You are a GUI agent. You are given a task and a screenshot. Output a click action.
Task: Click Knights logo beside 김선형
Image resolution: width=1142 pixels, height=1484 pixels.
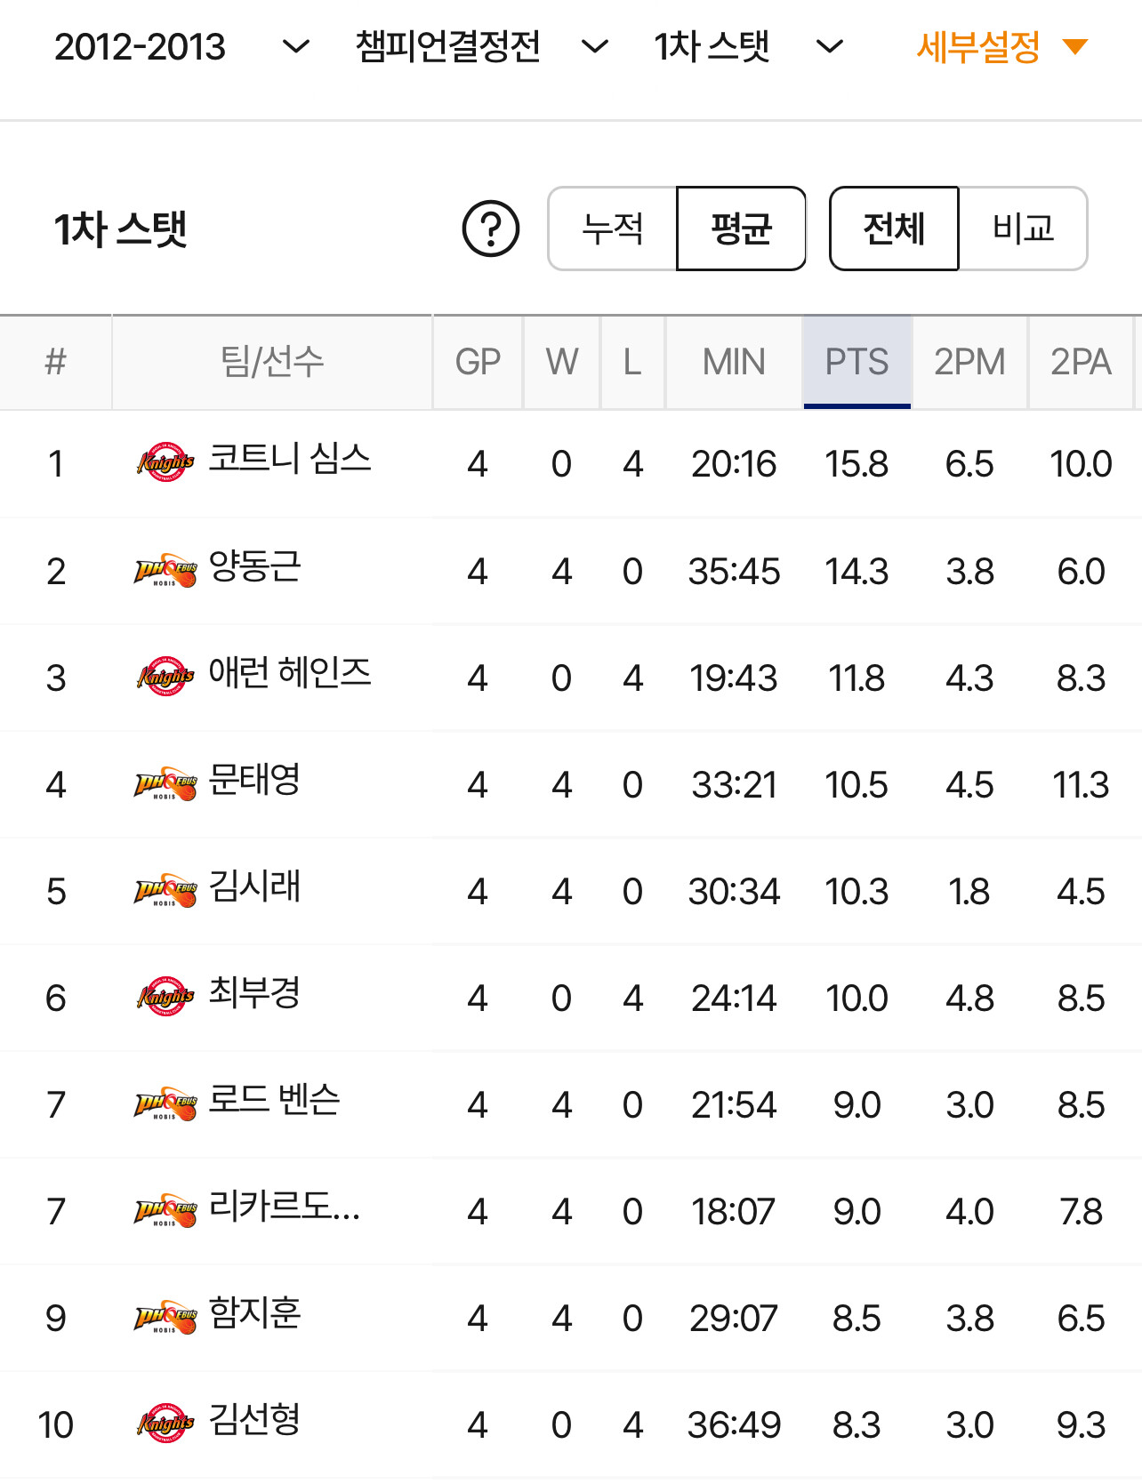pyautogui.click(x=165, y=1424)
